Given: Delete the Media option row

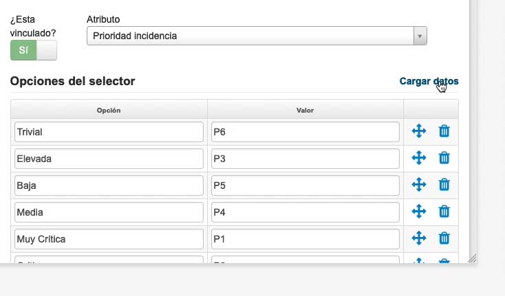Looking at the screenshot, I should [444, 212].
